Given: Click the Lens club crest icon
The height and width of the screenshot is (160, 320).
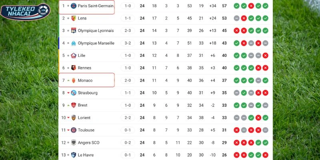Looking at the screenshot, I should 74,18.
